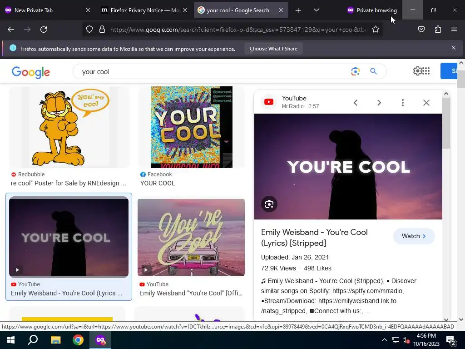This screenshot has height=349, width=465.
Task: Close the image preview panel
Action: (426, 103)
